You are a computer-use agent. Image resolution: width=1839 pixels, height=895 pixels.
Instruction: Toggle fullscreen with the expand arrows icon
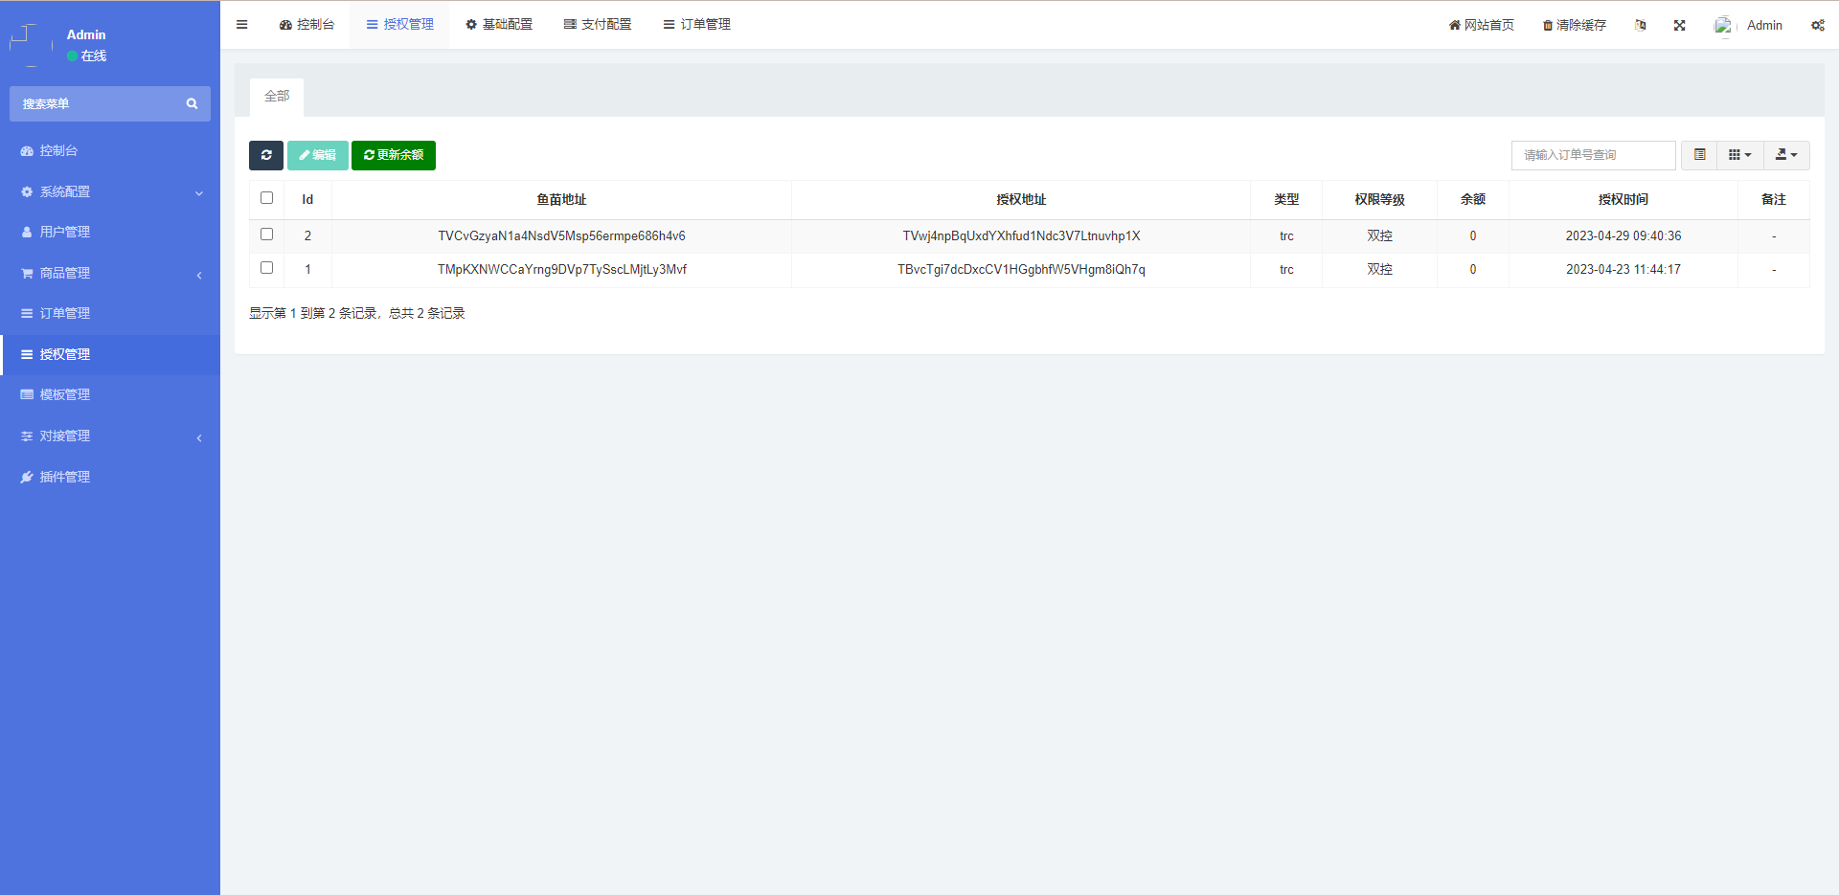(x=1679, y=25)
